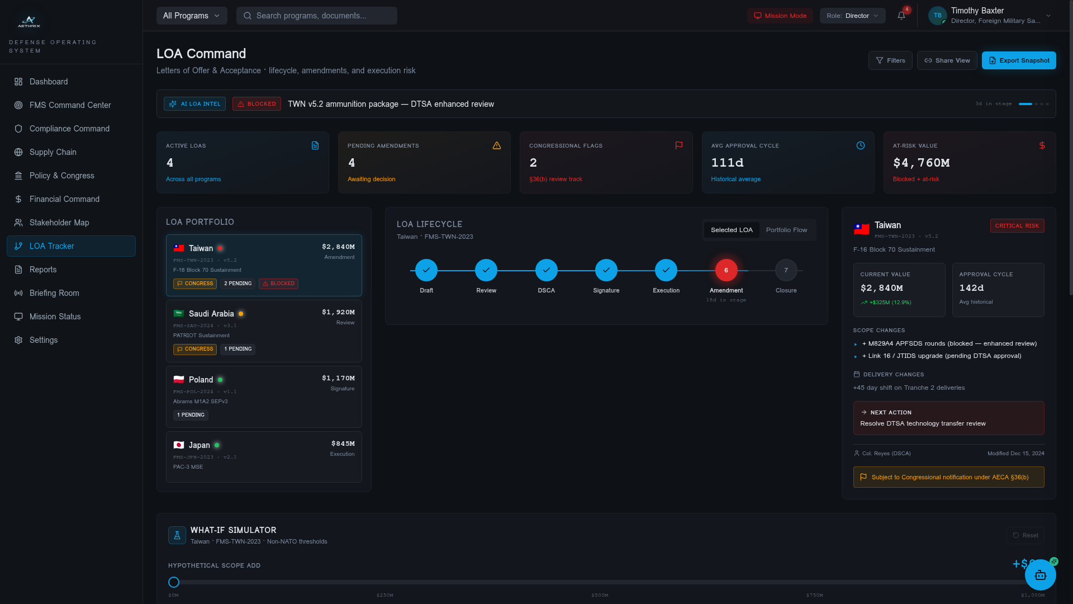Select the Saudi Arabia LOA card
Screen dimensions: 1073x604
264,331
